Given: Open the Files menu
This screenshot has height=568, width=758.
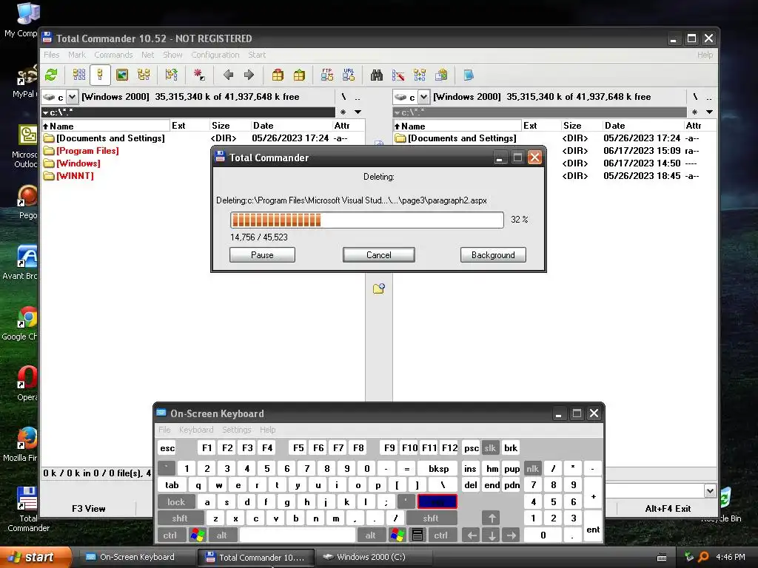Looking at the screenshot, I should click(x=51, y=55).
